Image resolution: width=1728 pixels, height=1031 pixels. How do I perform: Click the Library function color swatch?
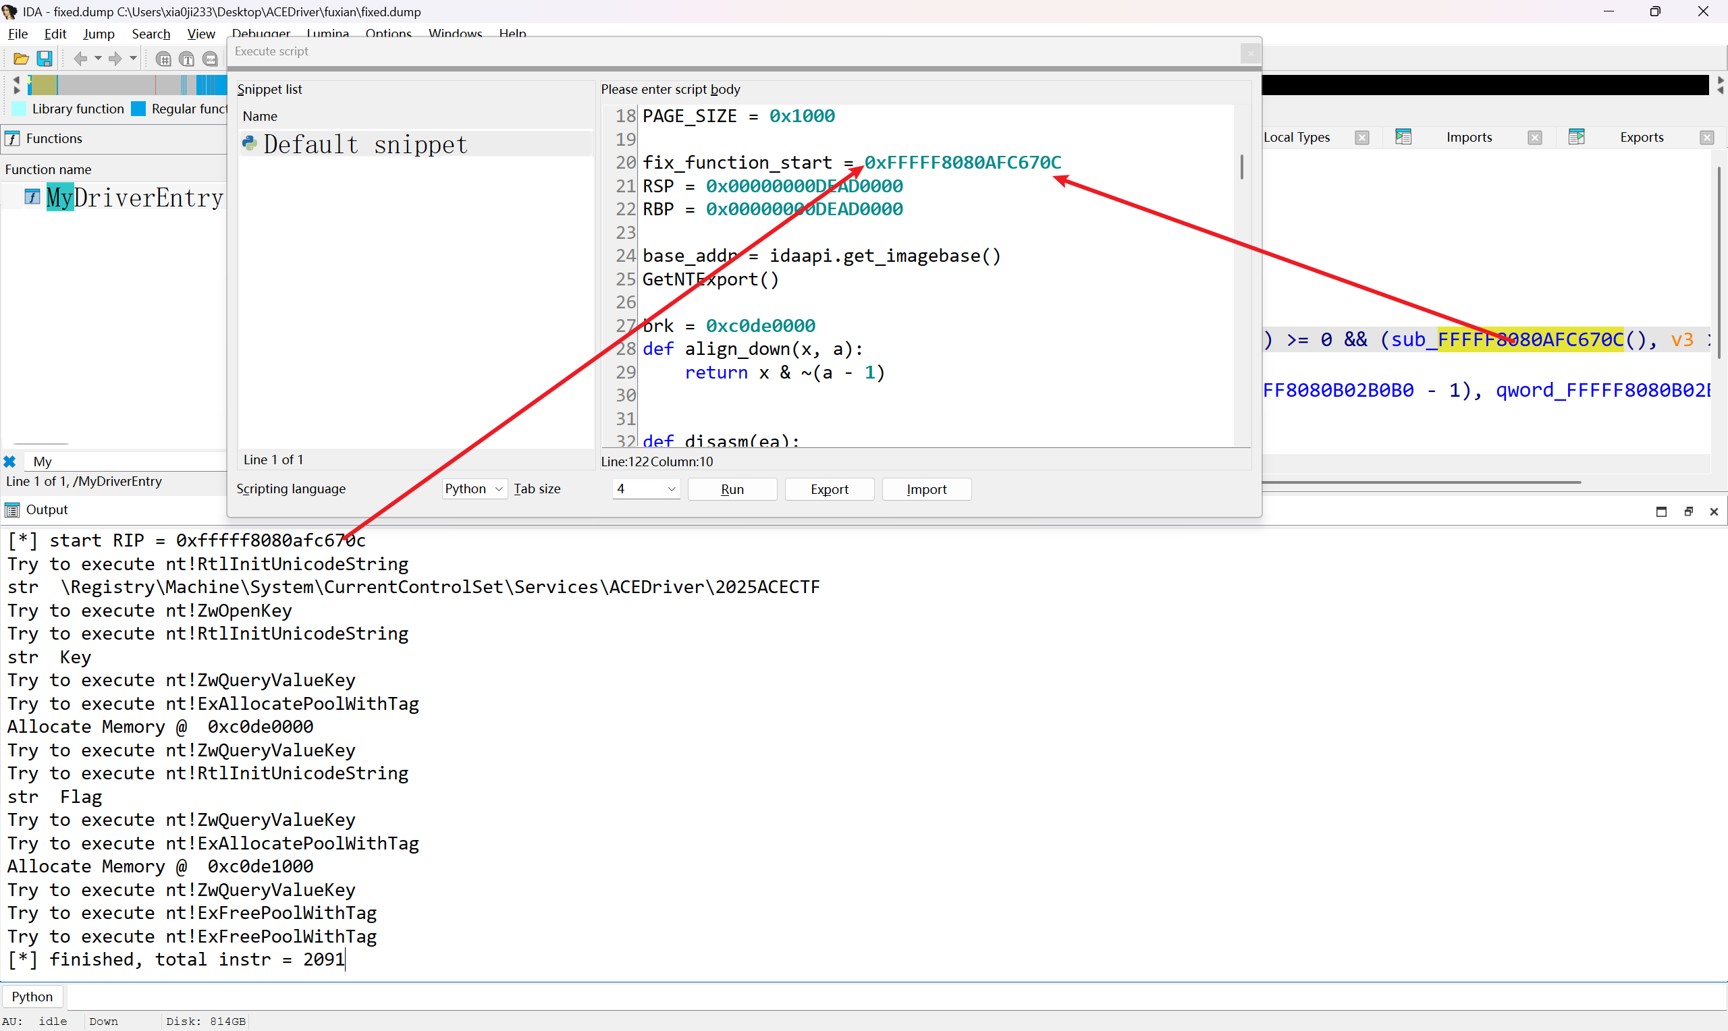pyautogui.click(x=20, y=109)
